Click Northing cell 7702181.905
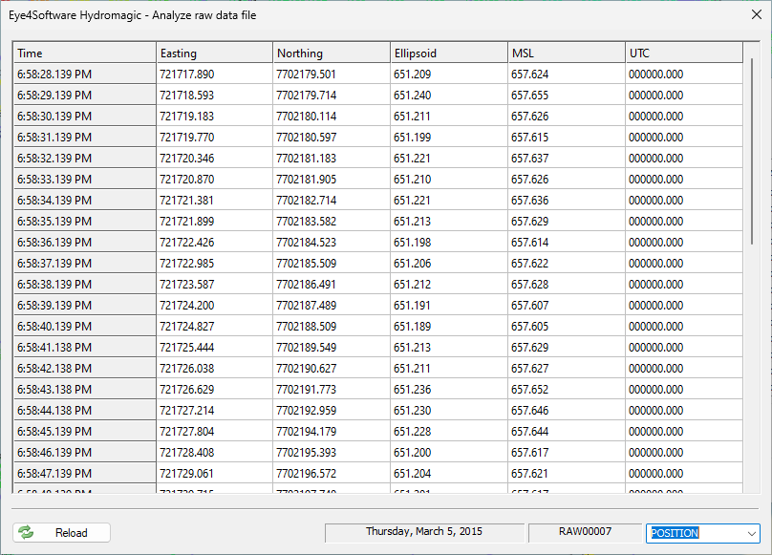Image resolution: width=772 pixels, height=555 pixels. 332,180
